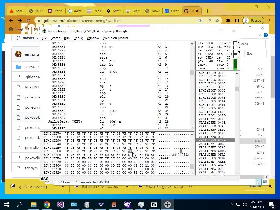Screen dimensions: 280x210
Task: Reload the GitHub page in Chrome
Action: pyautogui.click(x=28, y=21)
